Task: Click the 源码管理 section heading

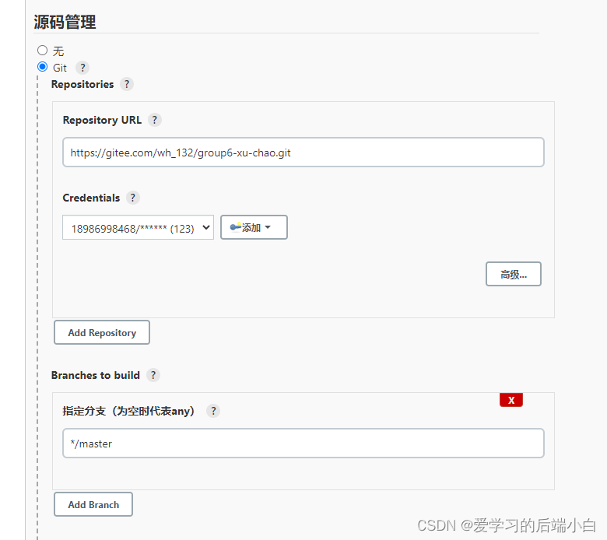Action: click(x=65, y=22)
